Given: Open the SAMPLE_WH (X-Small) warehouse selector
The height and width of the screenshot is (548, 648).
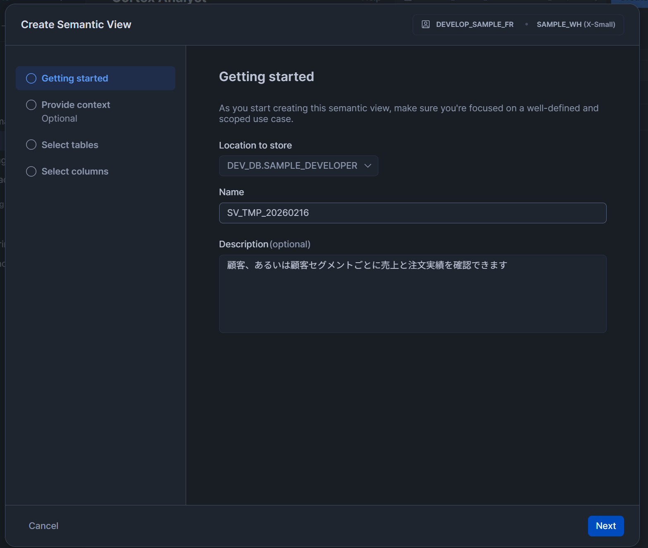Looking at the screenshot, I should [576, 24].
